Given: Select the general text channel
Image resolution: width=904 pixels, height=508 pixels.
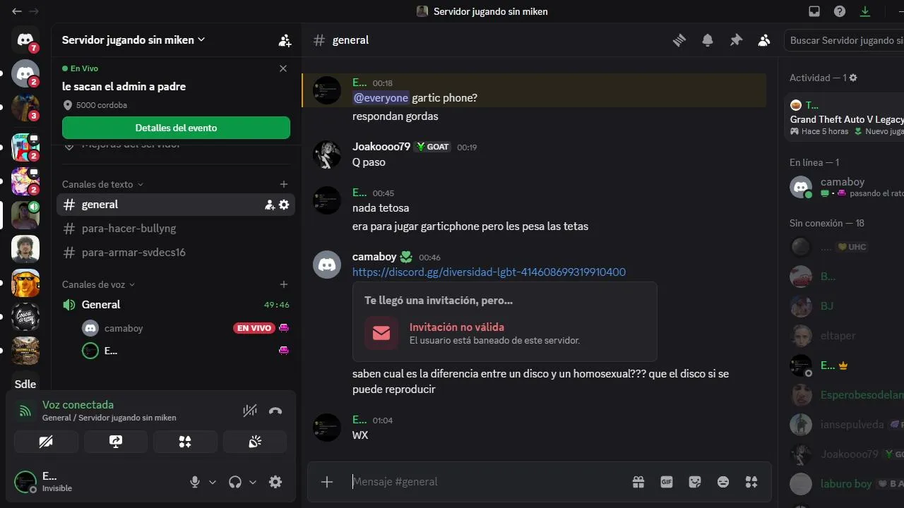Looking at the screenshot, I should (176, 205).
